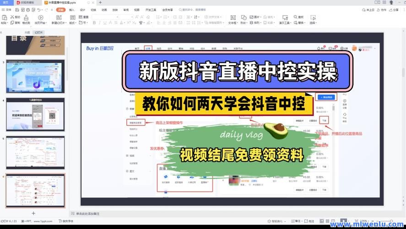Screen dimensions: 406x229
Task: Switch to Outline (大纲) pane view
Action: (x=27, y=33)
